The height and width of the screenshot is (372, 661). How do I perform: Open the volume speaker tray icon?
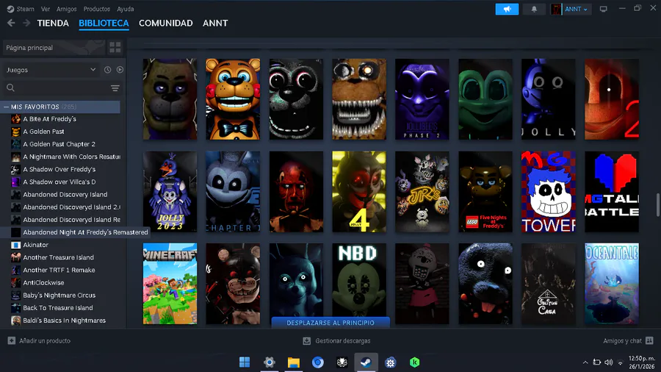[608, 362]
